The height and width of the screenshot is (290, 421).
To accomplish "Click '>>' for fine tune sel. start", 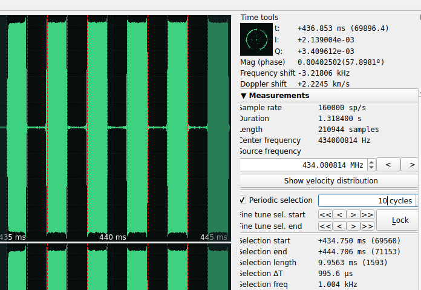I will click(x=367, y=214).
